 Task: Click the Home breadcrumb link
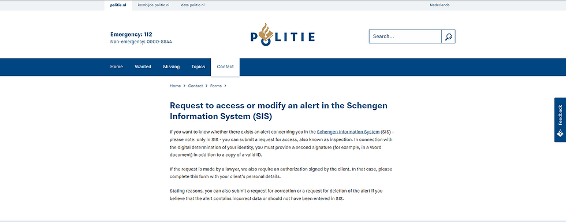click(175, 86)
